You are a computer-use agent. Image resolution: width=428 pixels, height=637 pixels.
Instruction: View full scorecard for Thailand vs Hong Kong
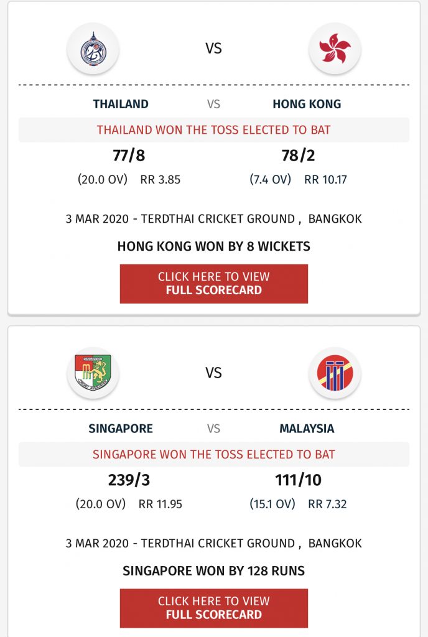(213, 284)
